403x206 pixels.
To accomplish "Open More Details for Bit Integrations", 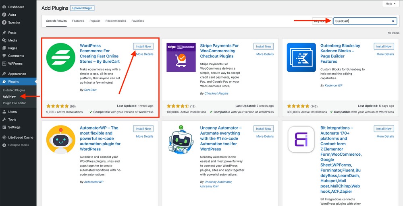I will (385, 136).
